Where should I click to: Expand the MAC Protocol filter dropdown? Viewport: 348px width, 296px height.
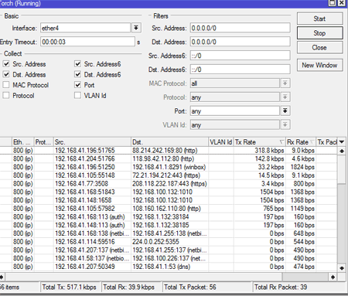click(285, 83)
